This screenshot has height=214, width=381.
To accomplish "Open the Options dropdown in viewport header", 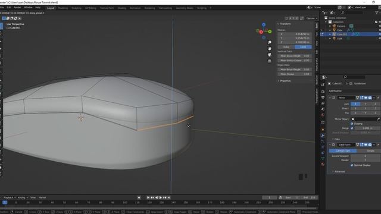I will (x=312, y=18).
